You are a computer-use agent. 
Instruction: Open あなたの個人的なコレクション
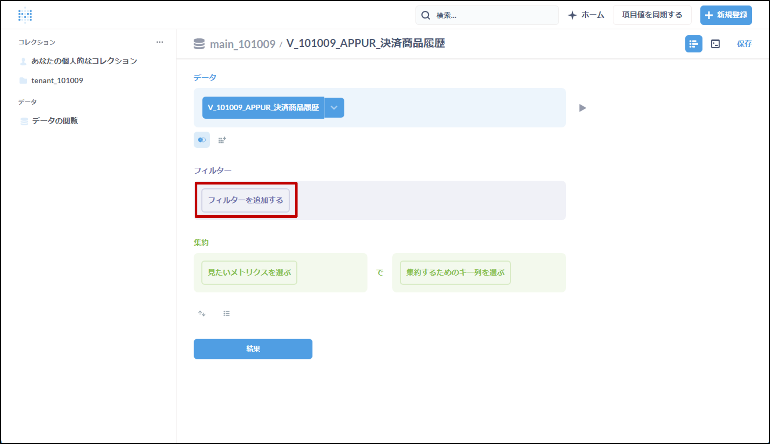coord(84,61)
